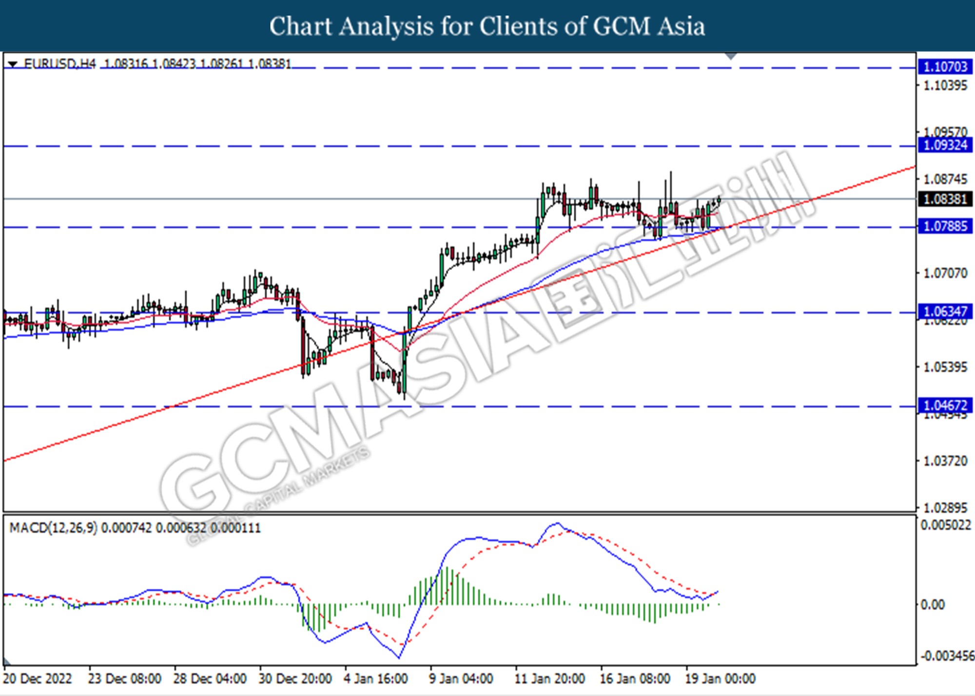Image resolution: width=975 pixels, height=696 pixels.
Task: Click the 1.08745 axis value
Action: pyautogui.click(x=945, y=179)
